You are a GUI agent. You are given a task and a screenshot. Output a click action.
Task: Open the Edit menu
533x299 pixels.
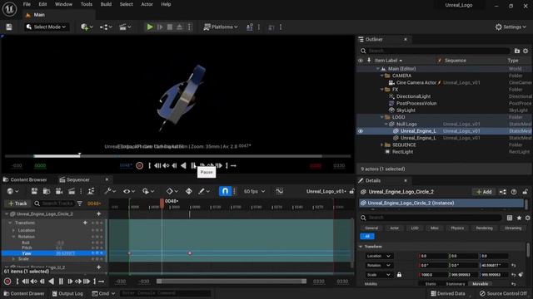click(42, 4)
